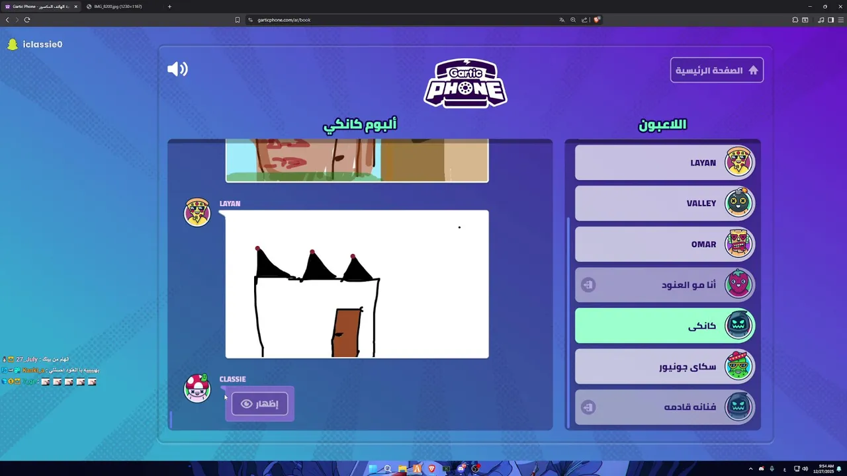847x476 pixels.
Task: Click the CLASSIE name label in the album
Action: [x=232, y=379]
